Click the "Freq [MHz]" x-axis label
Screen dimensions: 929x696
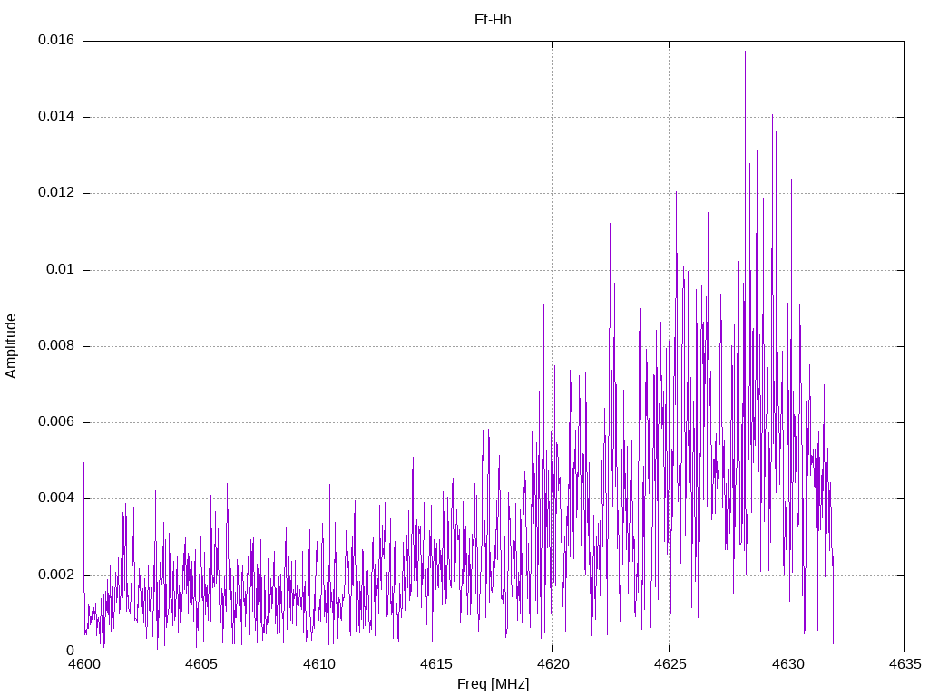(493, 684)
